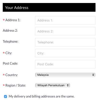Focus the Telephone text box
98x104 pixels.
point(65,42)
